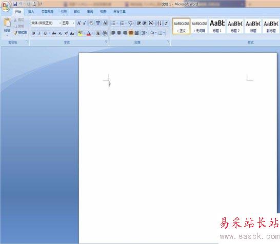Apply the red font color (A)
280x244 pixels.
pyautogui.click(x=89, y=33)
